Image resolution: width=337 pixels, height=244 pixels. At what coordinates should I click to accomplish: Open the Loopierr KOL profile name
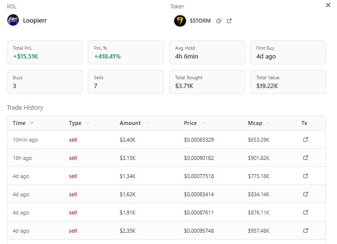point(35,21)
